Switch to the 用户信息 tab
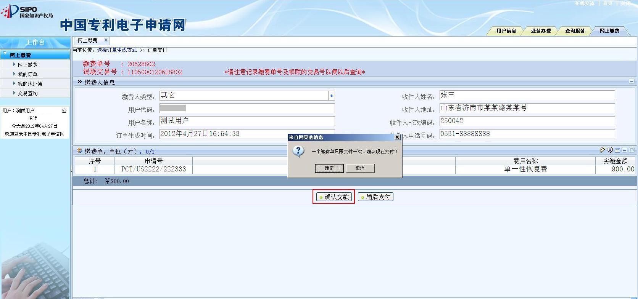Image resolution: width=638 pixels, height=299 pixels. [506, 31]
